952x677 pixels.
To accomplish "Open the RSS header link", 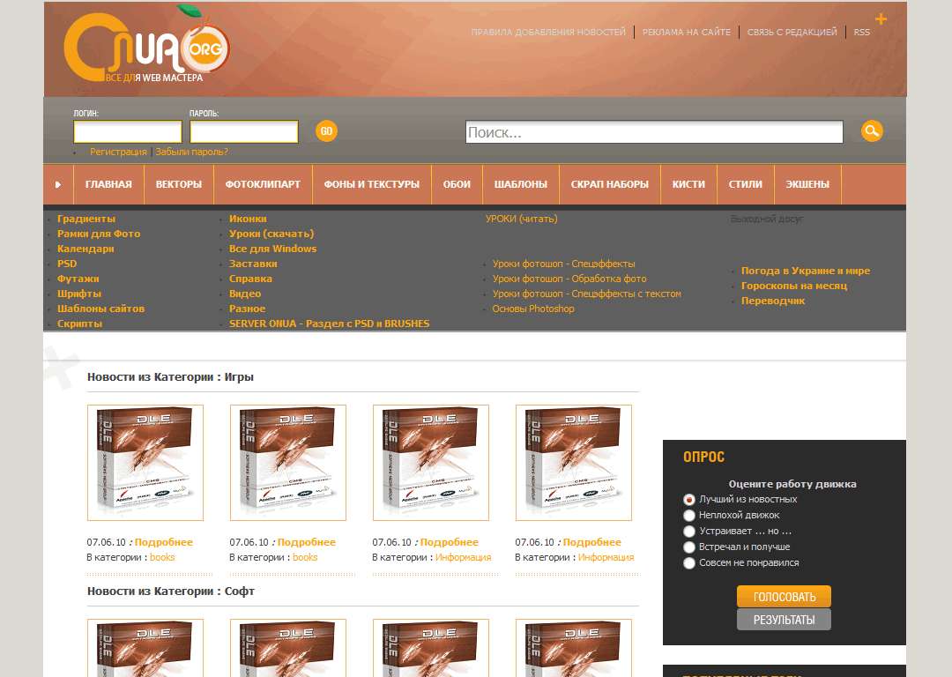I will [861, 33].
